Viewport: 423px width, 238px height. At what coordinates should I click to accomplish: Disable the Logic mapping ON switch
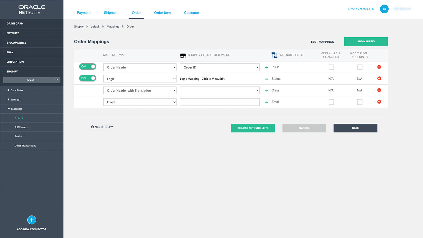tap(88, 78)
